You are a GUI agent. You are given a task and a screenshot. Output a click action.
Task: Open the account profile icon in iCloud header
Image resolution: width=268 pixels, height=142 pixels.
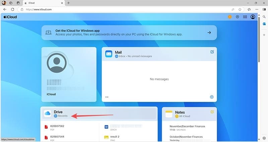point(253,17)
